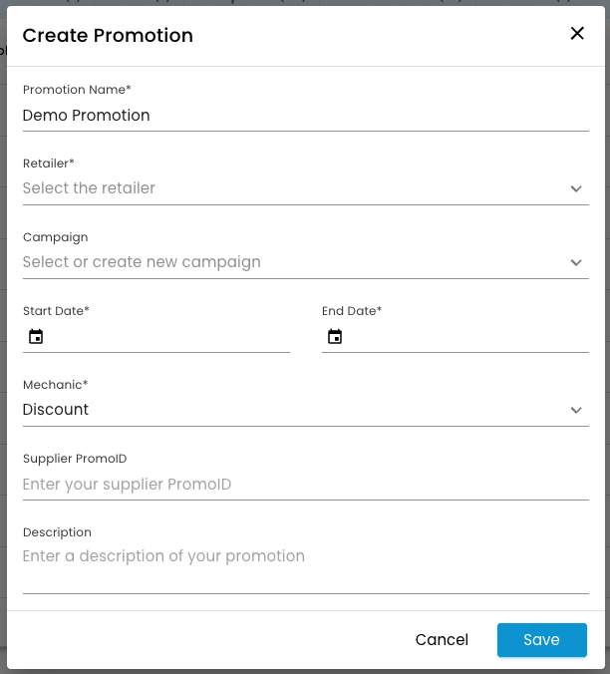Click 'Select or create new campaign' field
The height and width of the screenshot is (674, 610).
[142, 262]
